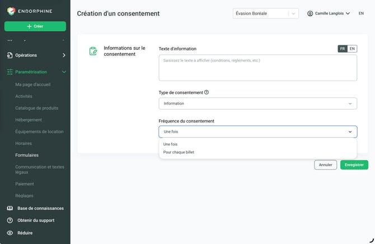Screen dimensions: 375x244
Task: Open the Type de consentement dropdown
Action: (x=258, y=104)
